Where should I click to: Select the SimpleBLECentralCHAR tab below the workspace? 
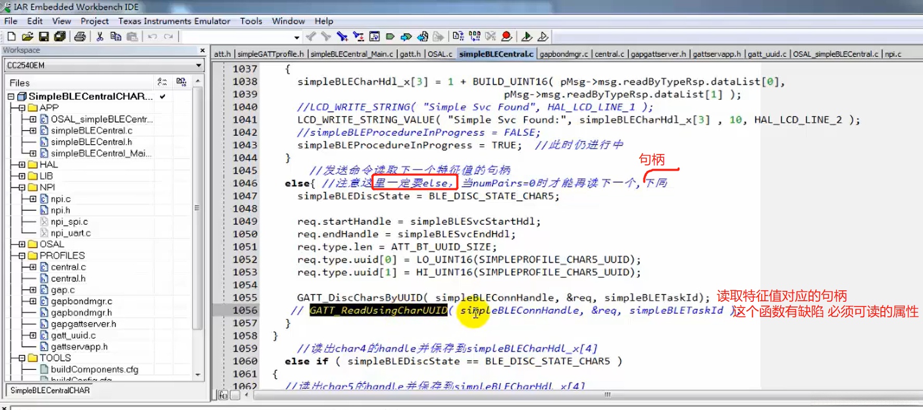point(50,390)
